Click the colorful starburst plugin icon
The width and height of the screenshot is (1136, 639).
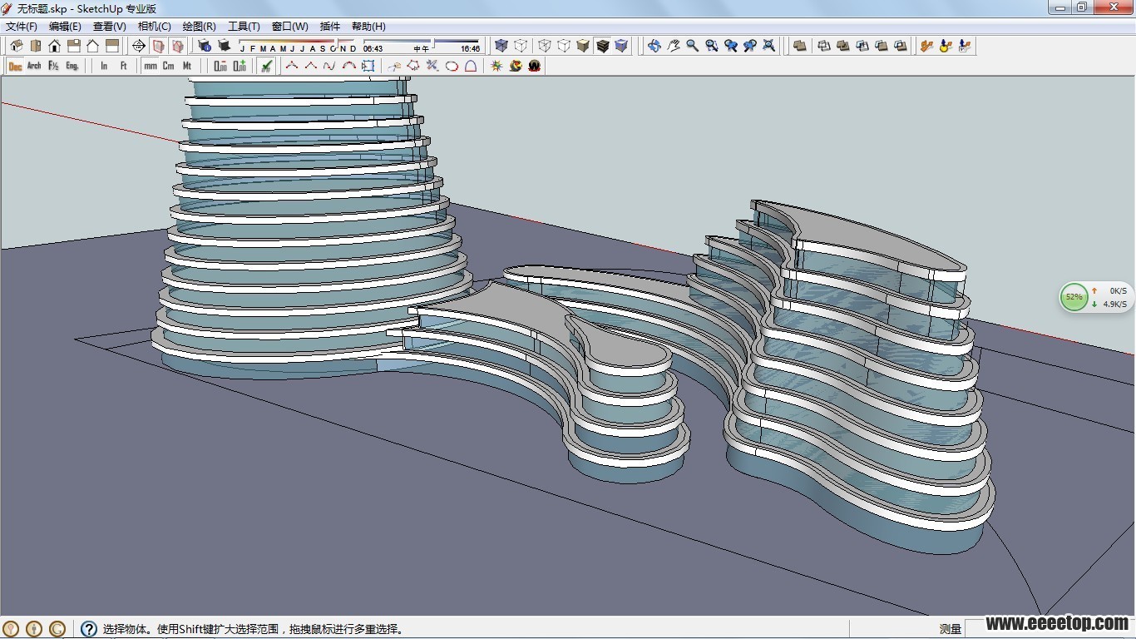(x=496, y=65)
